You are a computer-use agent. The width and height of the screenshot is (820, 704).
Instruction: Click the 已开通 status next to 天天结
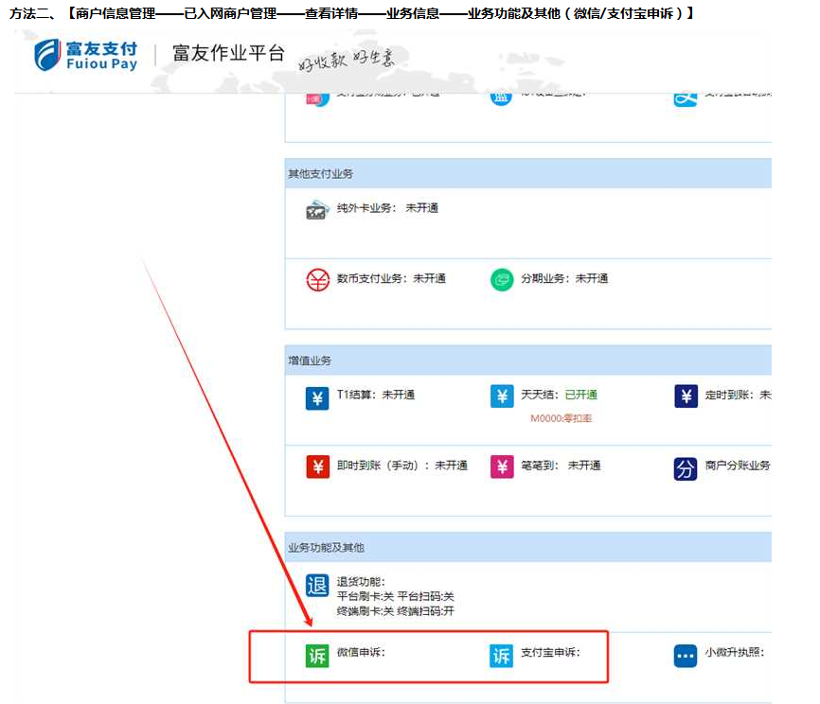(580, 395)
